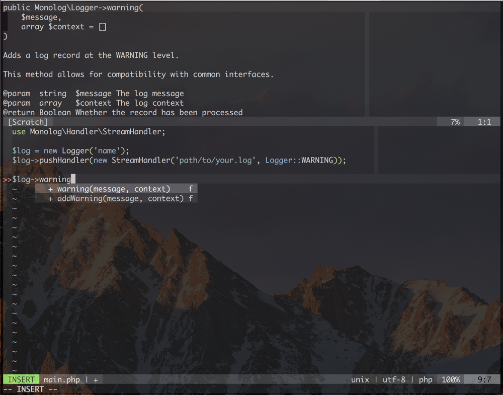Click the >> sign marker in the gutter
The width and height of the screenshot is (503, 395).
[x=7, y=180]
